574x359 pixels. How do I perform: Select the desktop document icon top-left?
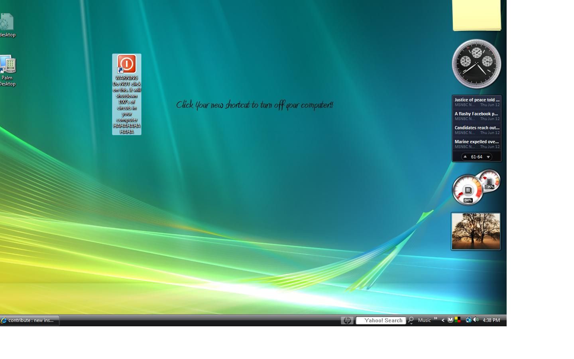click(x=6, y=21)
